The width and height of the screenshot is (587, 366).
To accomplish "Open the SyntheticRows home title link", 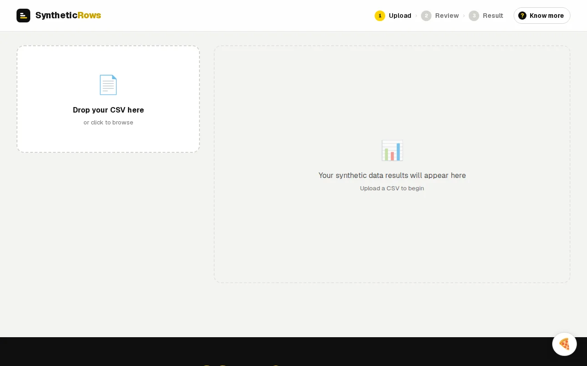I will click(x=68, y=16).
